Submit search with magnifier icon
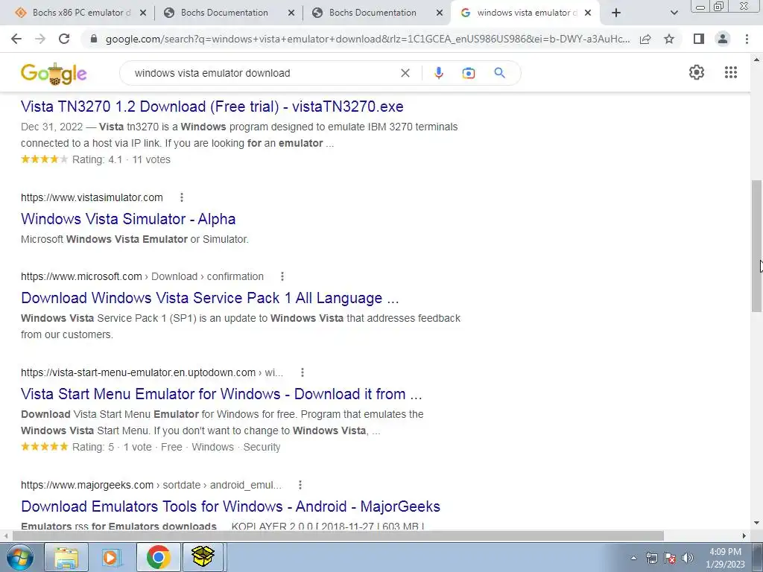The image size is (763, 572). pos(500,73)
